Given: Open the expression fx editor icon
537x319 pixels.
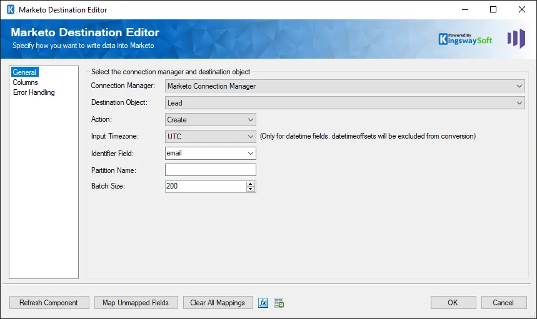Looking at the screenshot, I should click(x=263, y=303).
